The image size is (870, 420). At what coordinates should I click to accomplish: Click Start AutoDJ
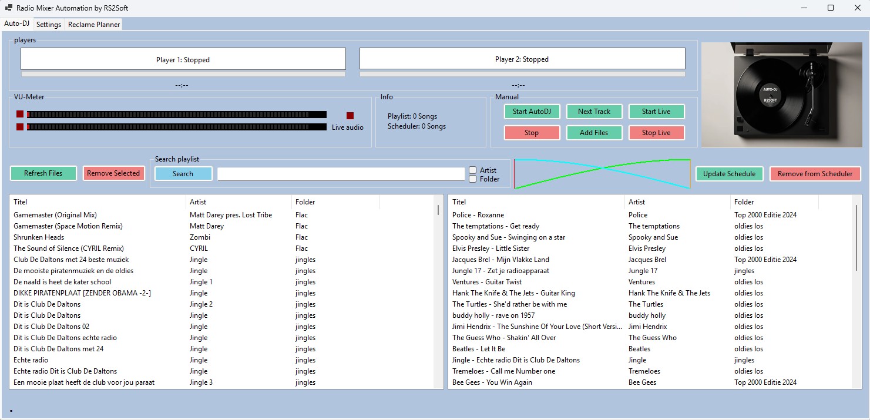click(532, 111)
